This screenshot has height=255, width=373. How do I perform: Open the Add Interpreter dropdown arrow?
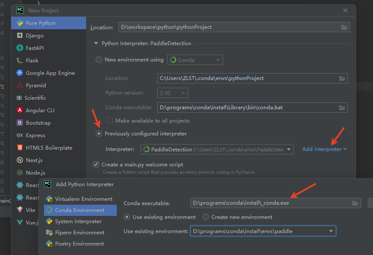pos(345,149)
